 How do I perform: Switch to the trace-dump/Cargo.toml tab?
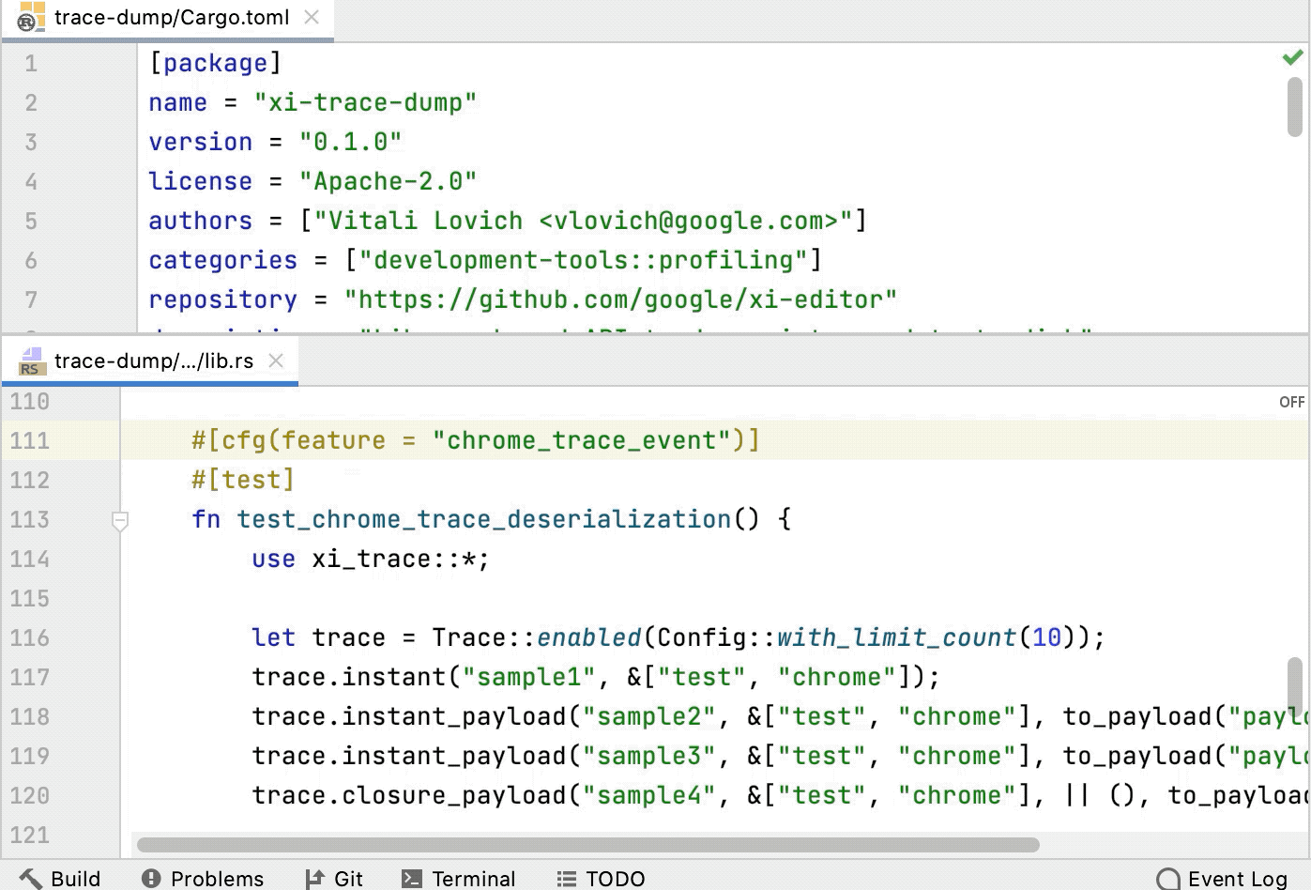click(x=169, y=16)
